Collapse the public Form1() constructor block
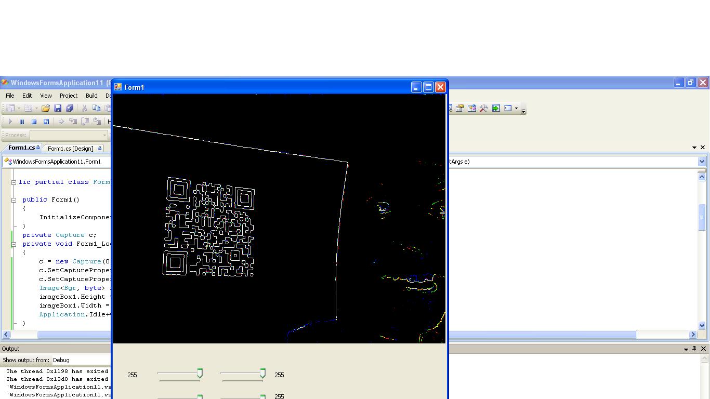The height and width of the screenshot is (399, 710). pos(14,200)
